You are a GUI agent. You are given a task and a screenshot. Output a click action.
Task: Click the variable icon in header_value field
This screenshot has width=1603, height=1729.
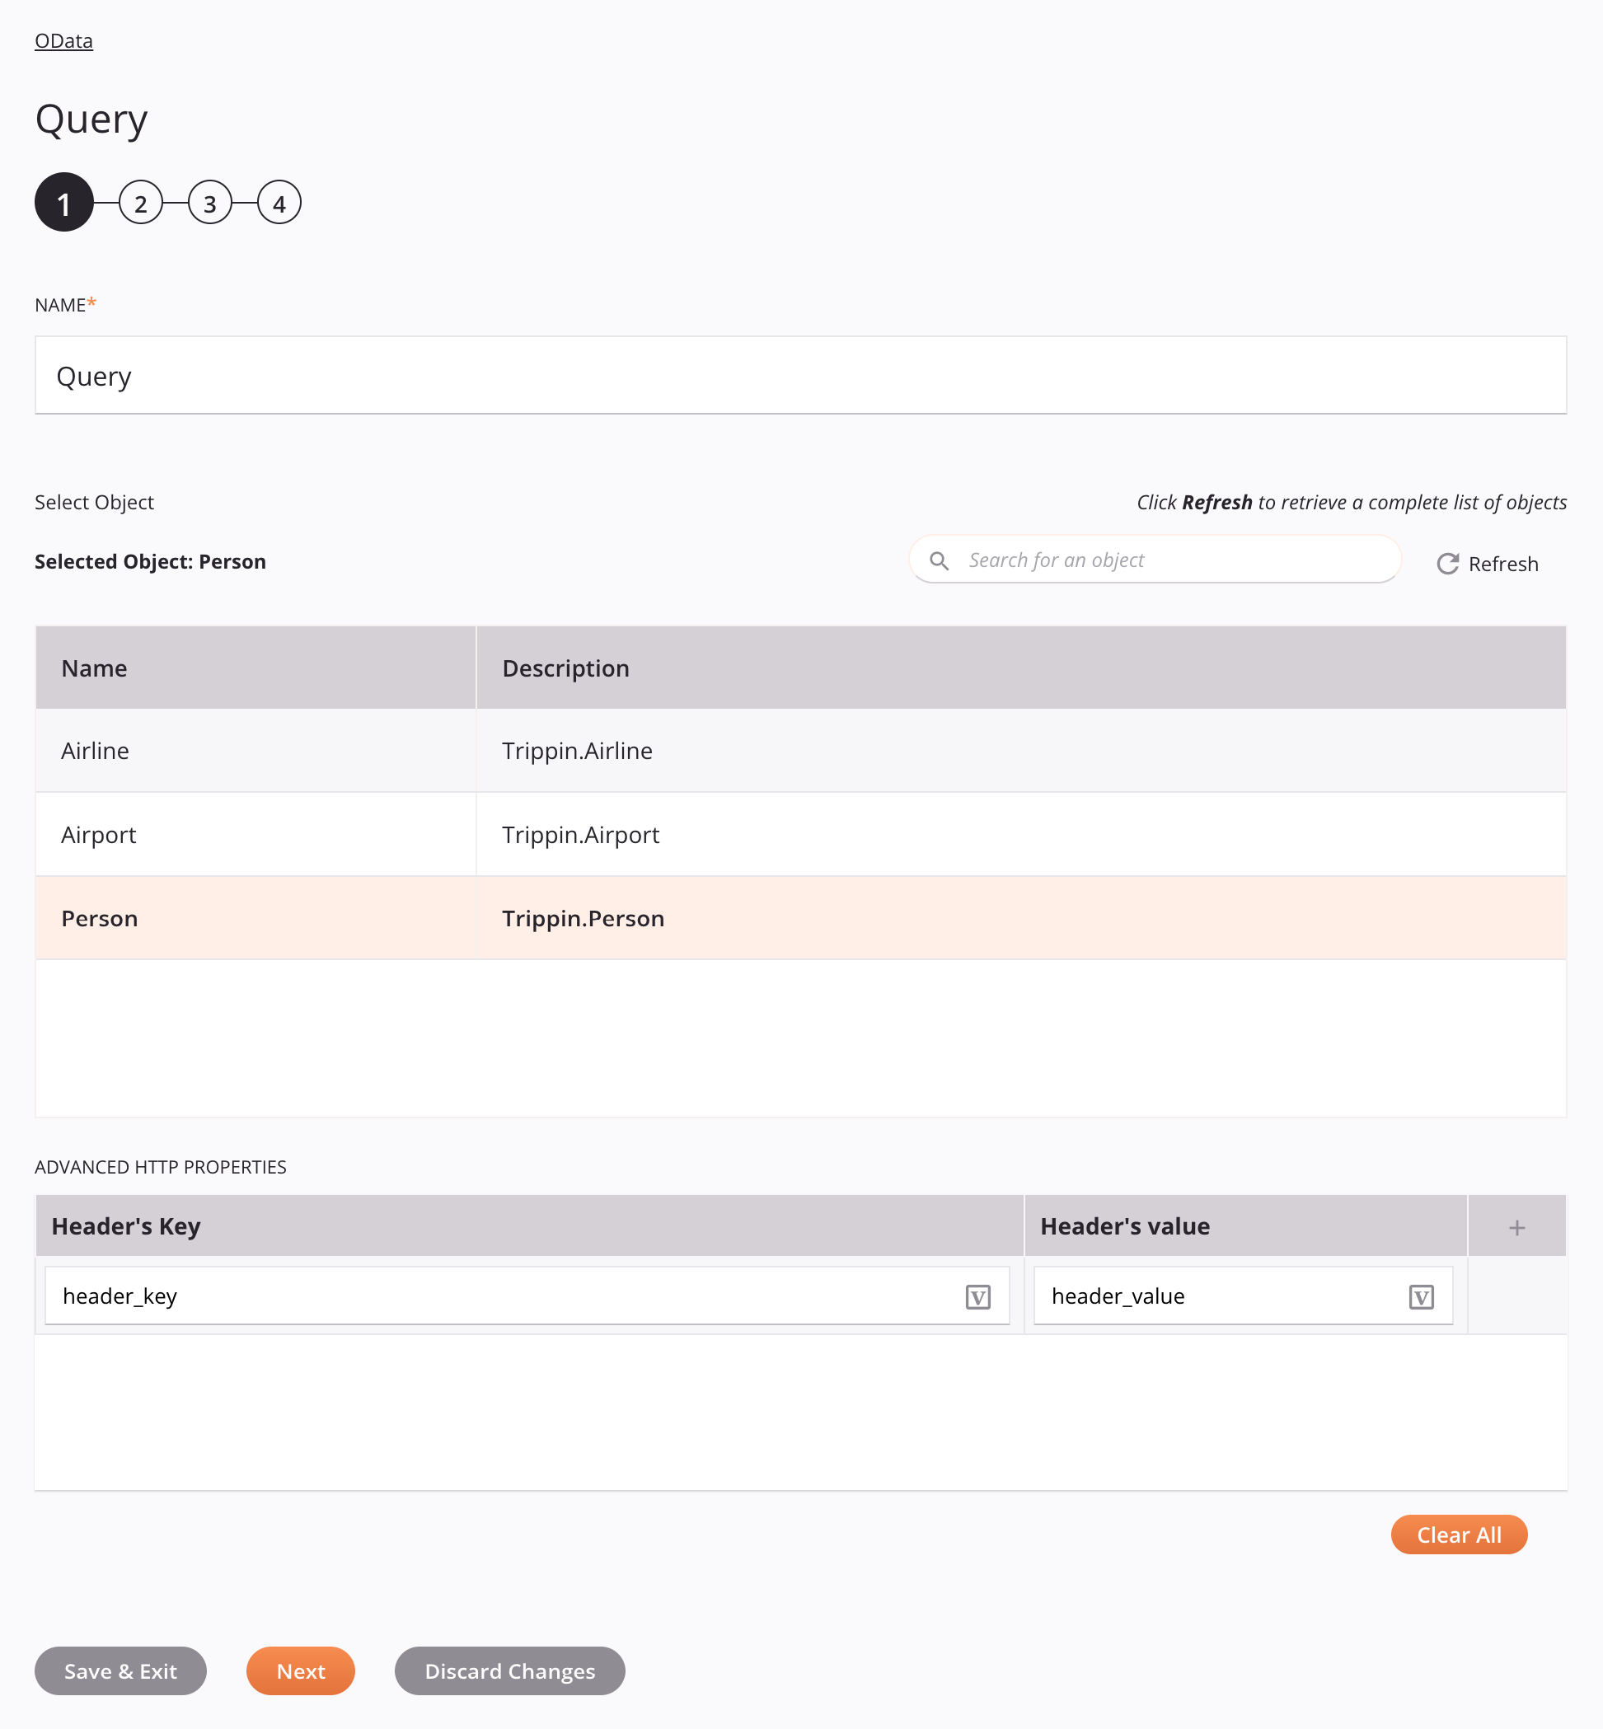coord(1421,1297)
